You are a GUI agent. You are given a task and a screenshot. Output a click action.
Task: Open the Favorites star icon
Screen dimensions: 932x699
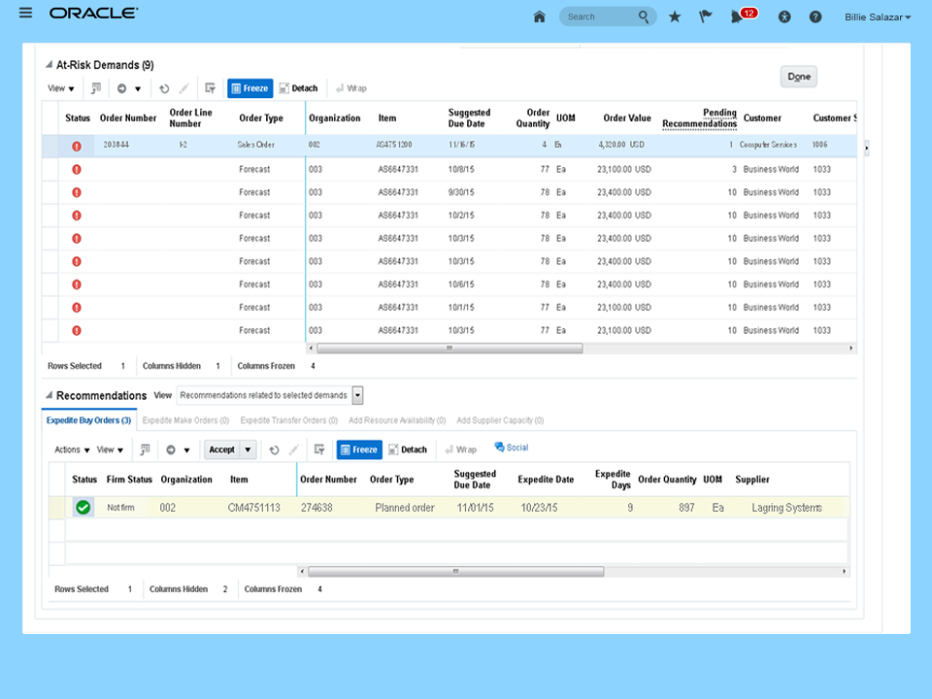tap(675, 17)
